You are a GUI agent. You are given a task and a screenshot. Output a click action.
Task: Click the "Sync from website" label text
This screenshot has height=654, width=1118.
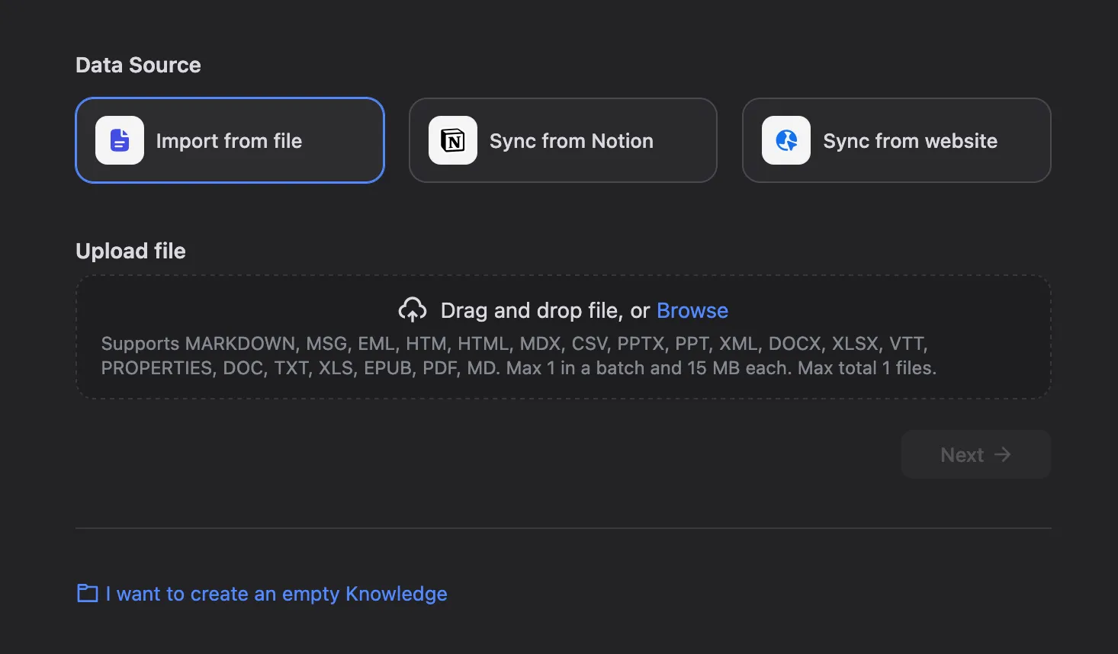point(910,141)
